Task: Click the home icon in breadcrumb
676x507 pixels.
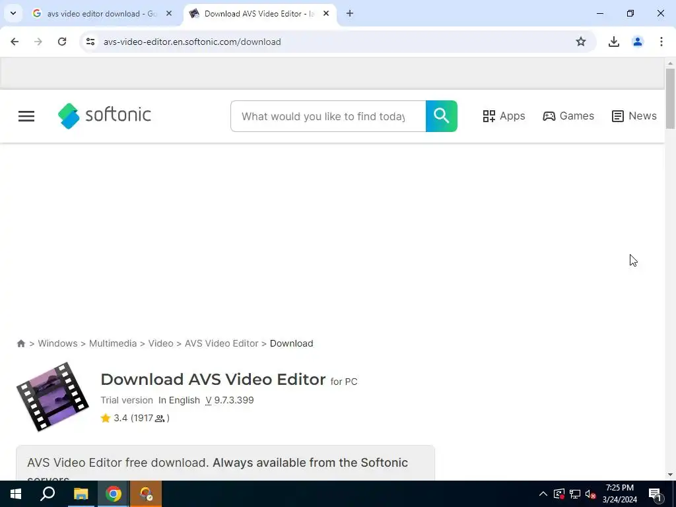Action: 20,343
